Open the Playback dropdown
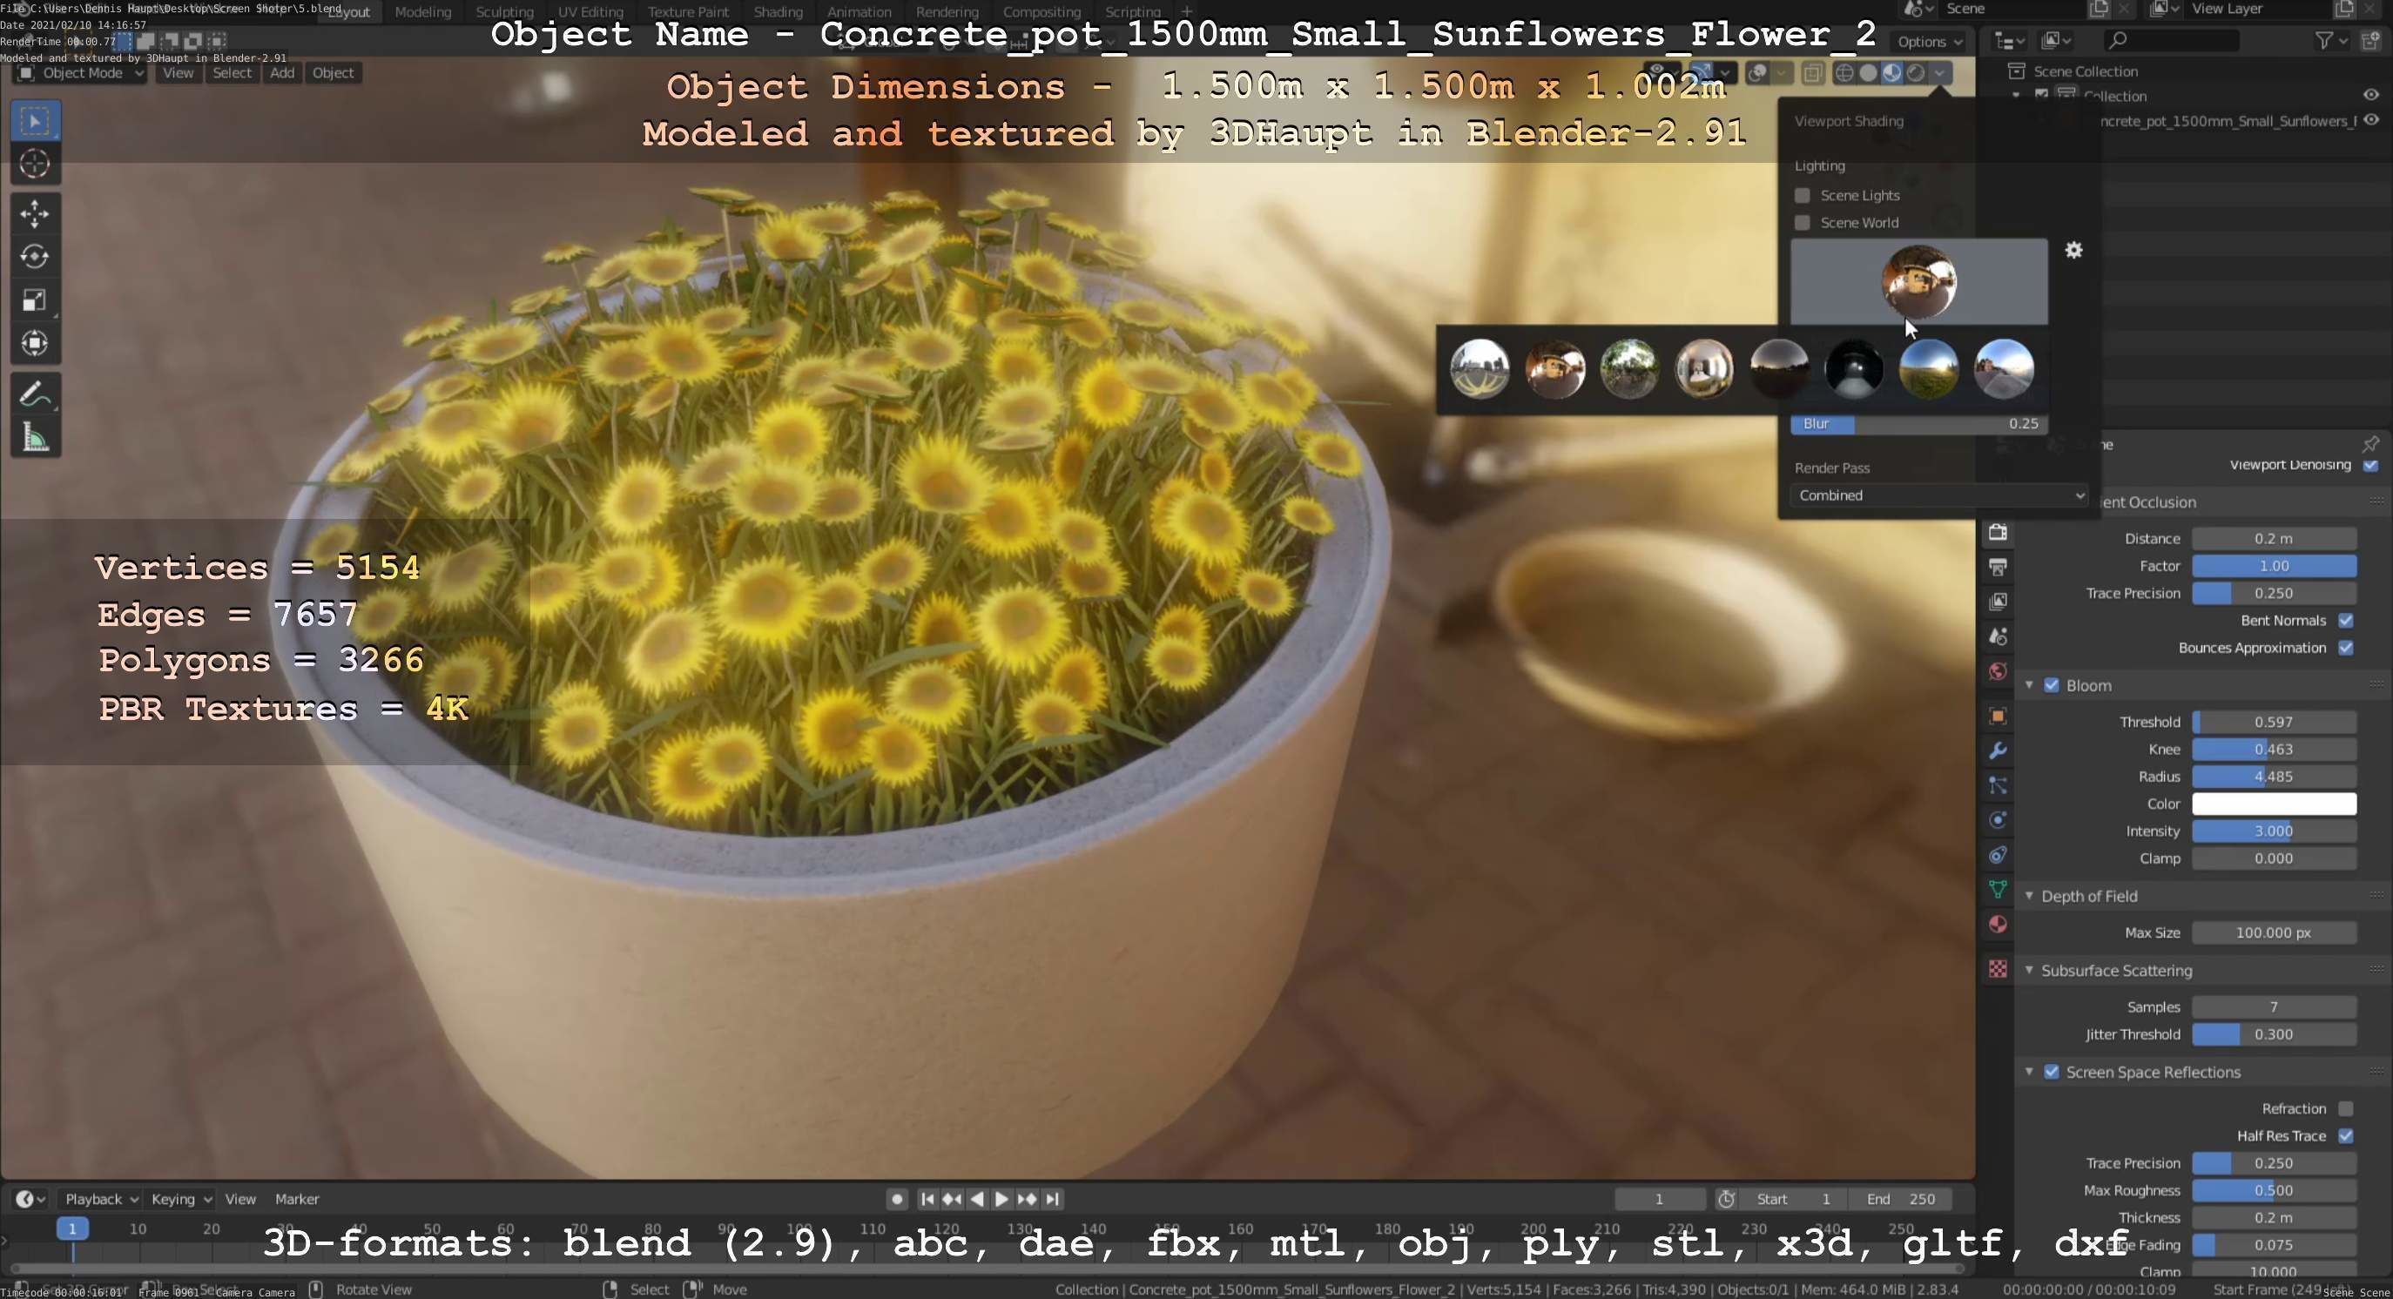The height and width of the screenshot is (1299, 2393). [x=100, y=1199]
